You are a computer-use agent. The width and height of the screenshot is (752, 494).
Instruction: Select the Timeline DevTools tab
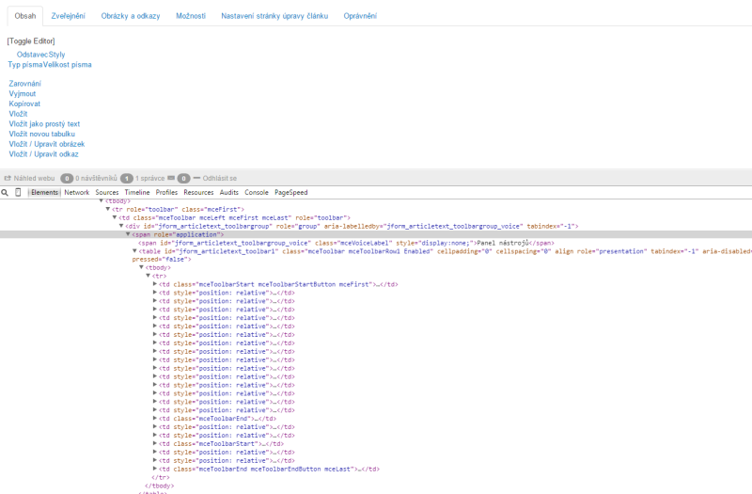tap(137, 193)
